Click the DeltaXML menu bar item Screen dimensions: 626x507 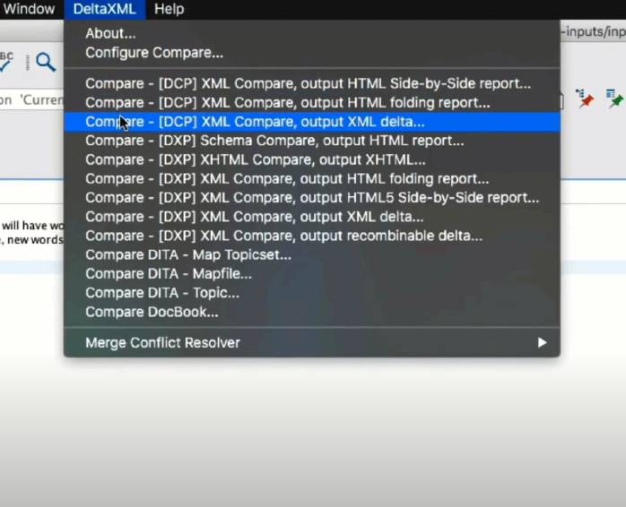coord(104,9)
